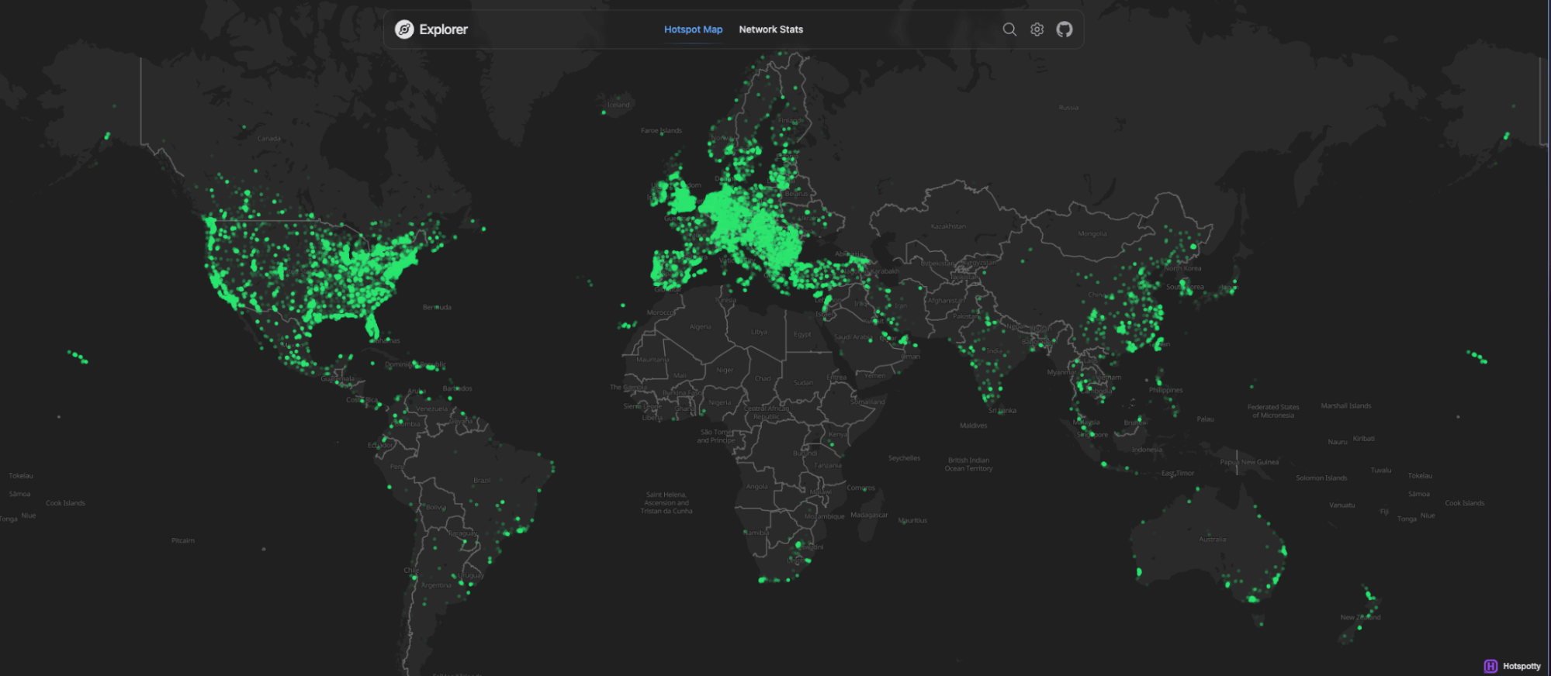Click the Mauritania map label
This screenshot has height=676, width=1551.
click(653, 360)
